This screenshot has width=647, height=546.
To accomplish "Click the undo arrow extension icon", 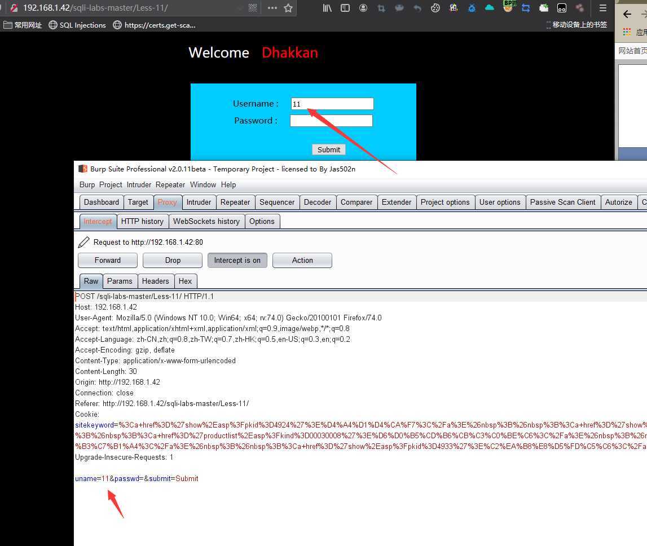I will (417, 8).
